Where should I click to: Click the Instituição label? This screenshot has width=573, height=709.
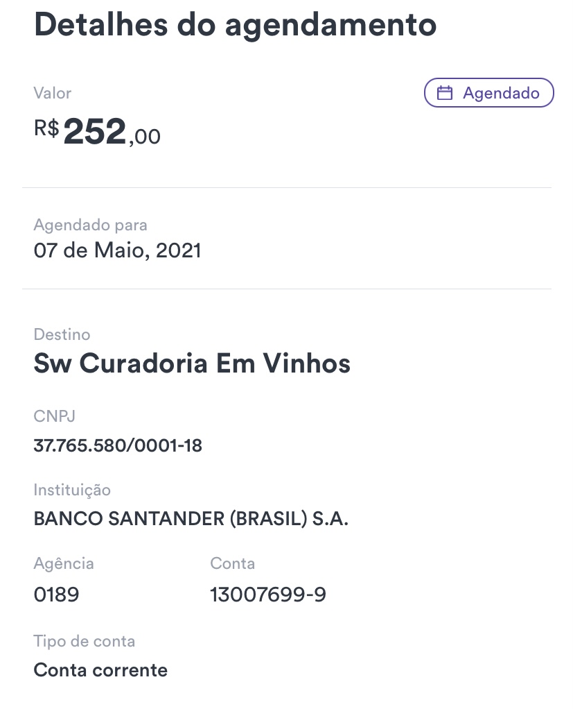coord(72,490)
